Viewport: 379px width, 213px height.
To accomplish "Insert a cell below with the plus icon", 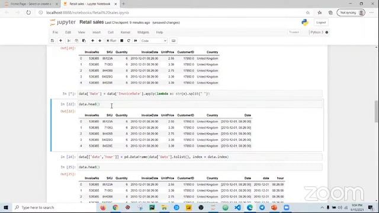I will 60,41.
